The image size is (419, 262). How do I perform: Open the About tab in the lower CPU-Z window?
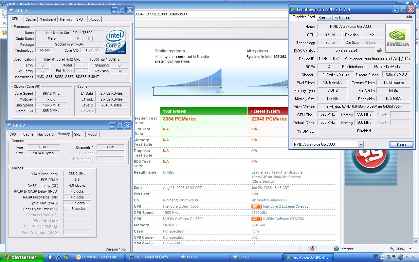(92, 134)
